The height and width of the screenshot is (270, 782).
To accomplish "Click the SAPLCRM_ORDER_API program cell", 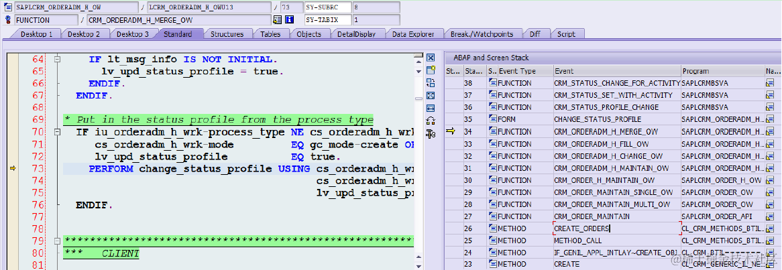I will click(723, 216).
